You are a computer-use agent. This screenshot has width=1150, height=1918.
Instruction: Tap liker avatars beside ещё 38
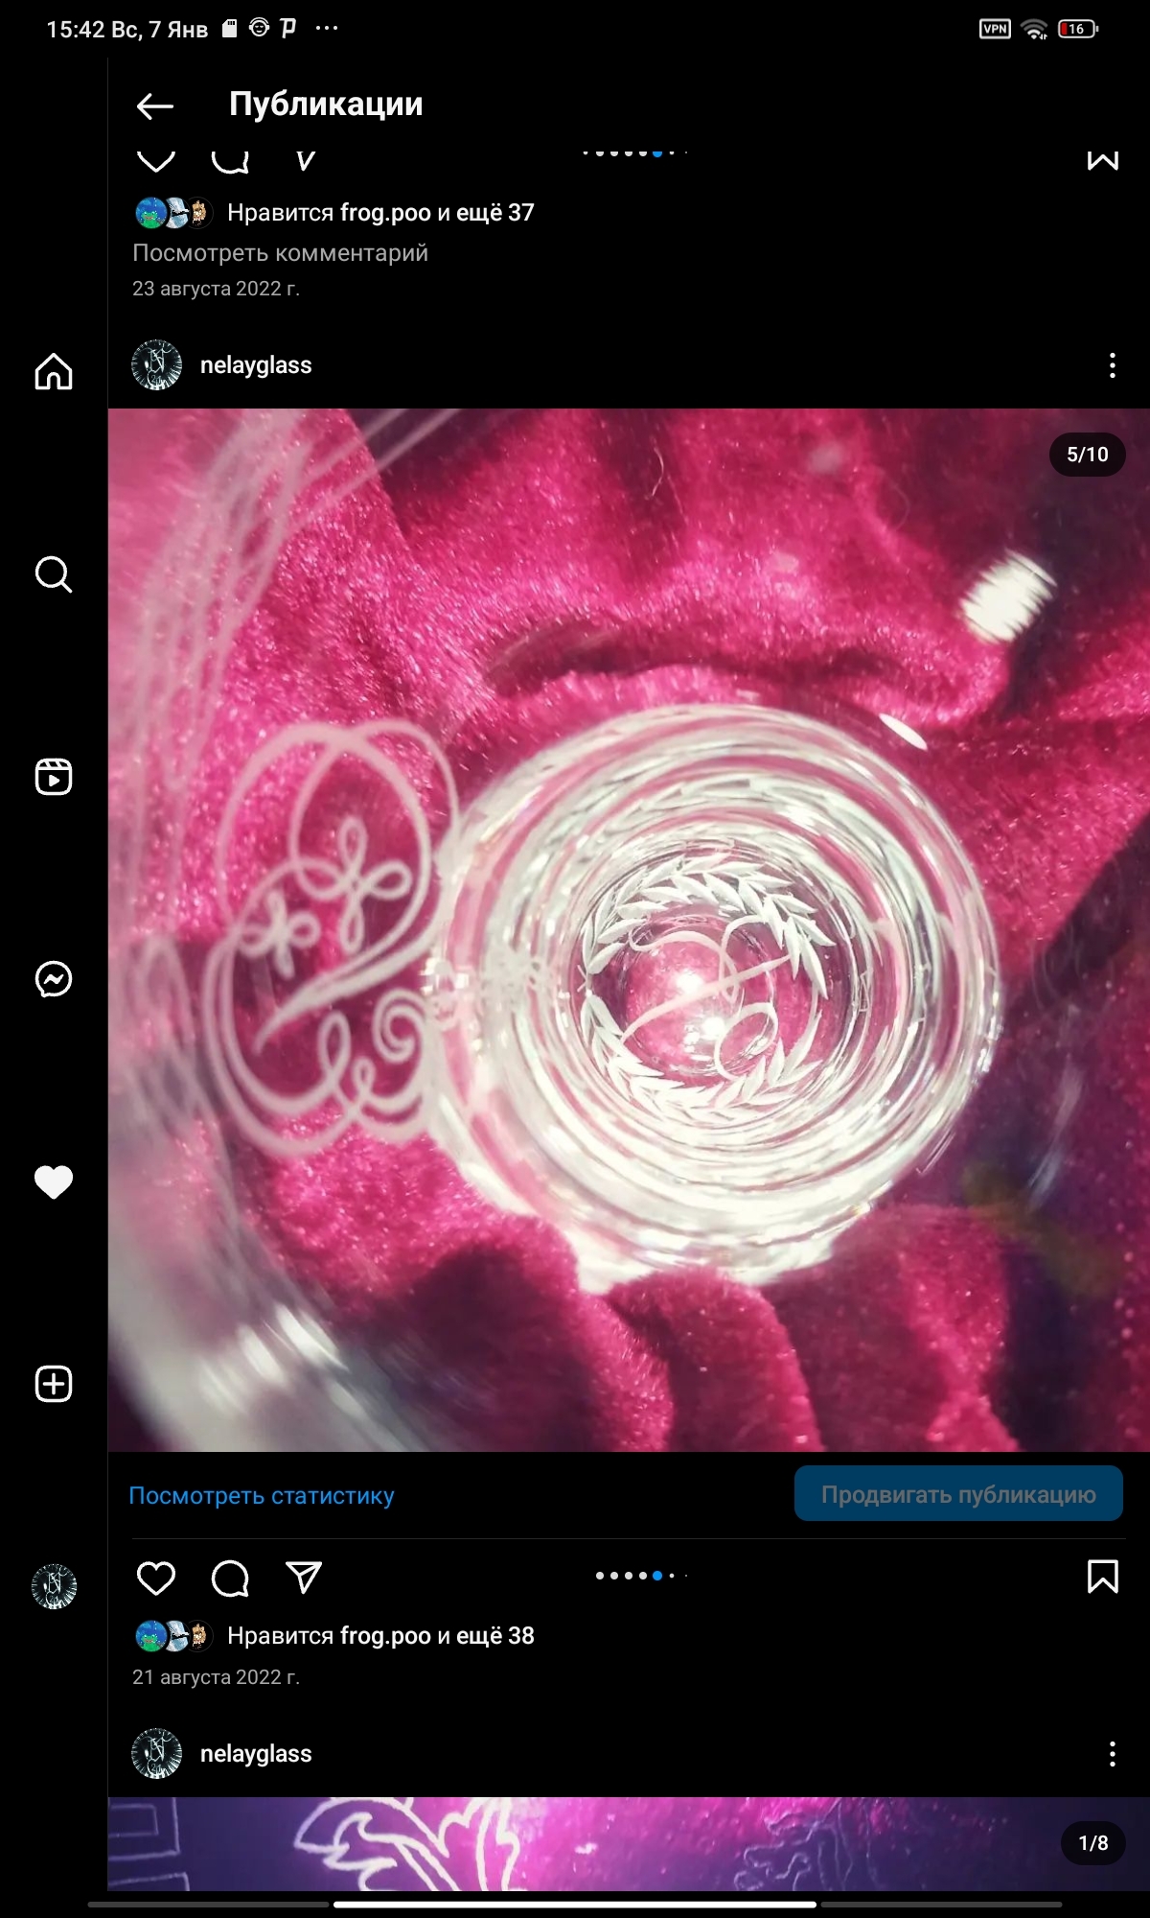pyautogui.click(x=172, y=1636)
